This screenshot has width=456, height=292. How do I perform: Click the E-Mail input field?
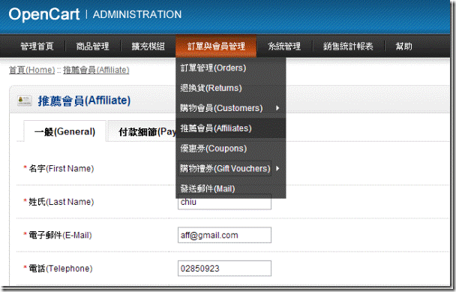click(224, 235)
